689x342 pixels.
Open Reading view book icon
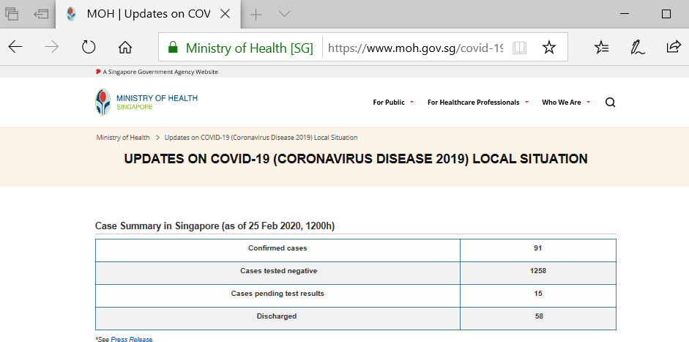pos(519,48)
